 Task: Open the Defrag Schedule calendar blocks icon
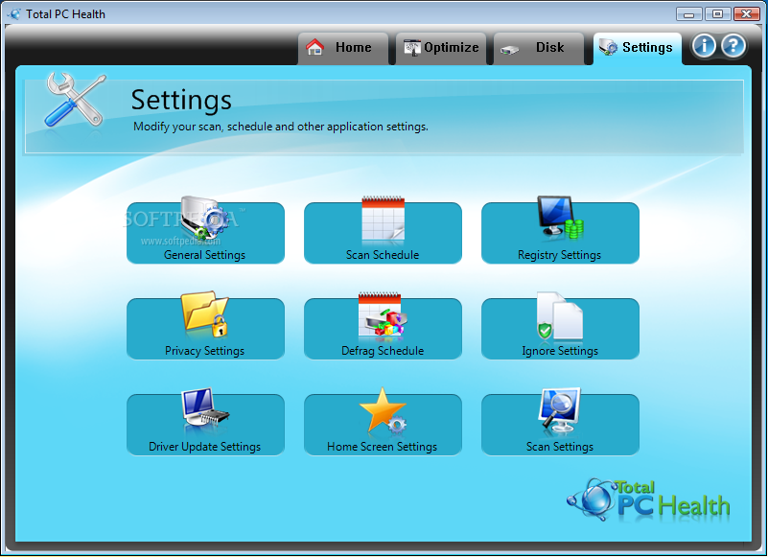(x=383, y=314)
